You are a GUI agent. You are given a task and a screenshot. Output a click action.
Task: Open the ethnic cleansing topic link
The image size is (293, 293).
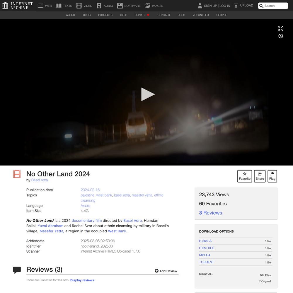pyautogui.click(x=159, y=195)
